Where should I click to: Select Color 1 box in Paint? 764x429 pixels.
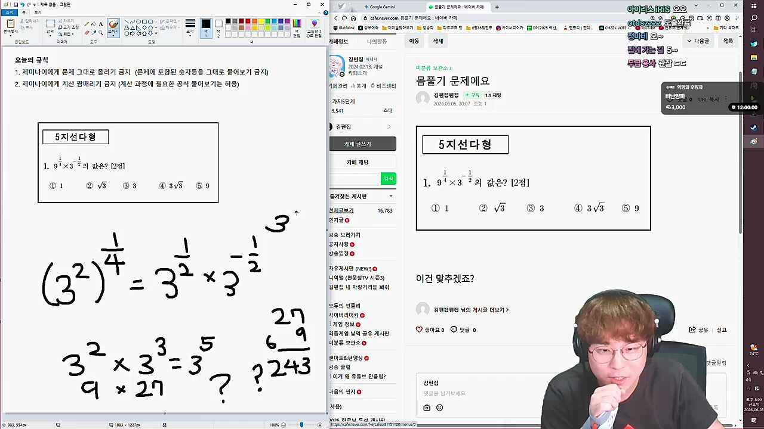206,27
